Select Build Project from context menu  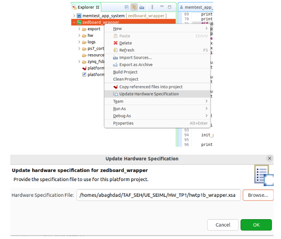[157, 72]
